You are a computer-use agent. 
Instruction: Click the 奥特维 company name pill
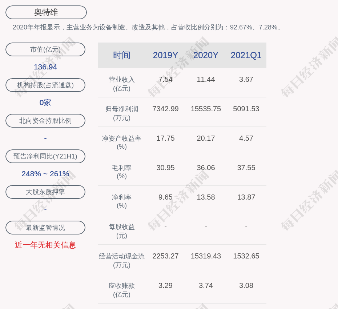click(x=46, y=12)
